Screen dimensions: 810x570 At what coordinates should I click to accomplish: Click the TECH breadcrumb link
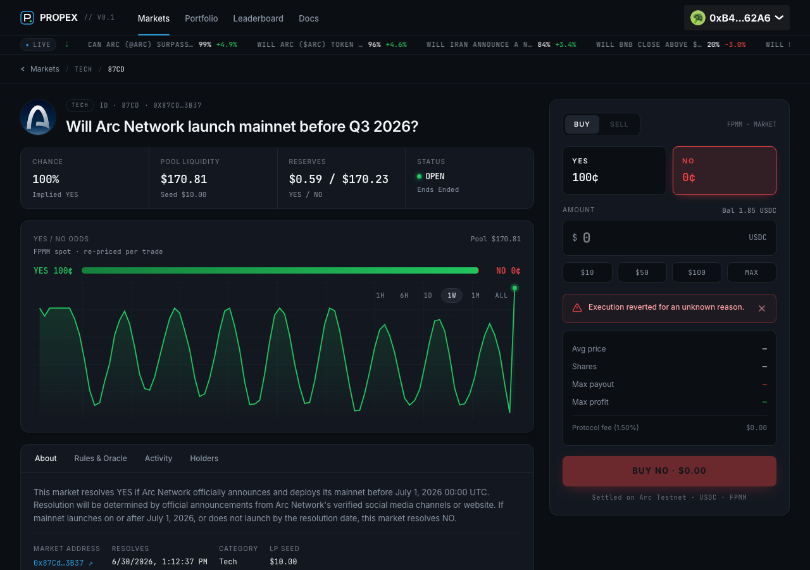[x=84, y=69]
